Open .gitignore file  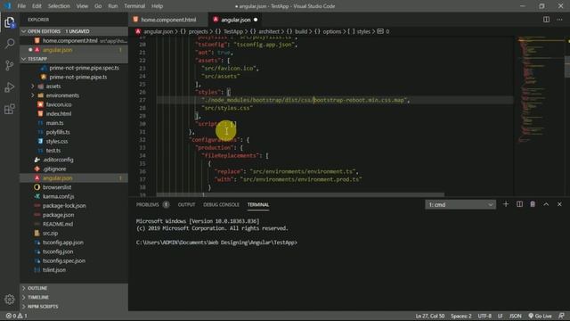(x=54, y=169)
